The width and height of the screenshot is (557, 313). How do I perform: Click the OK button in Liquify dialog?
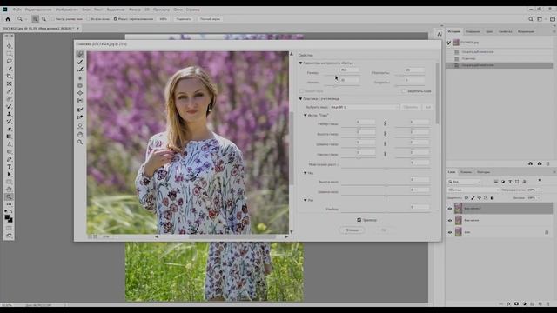[384, 230]
